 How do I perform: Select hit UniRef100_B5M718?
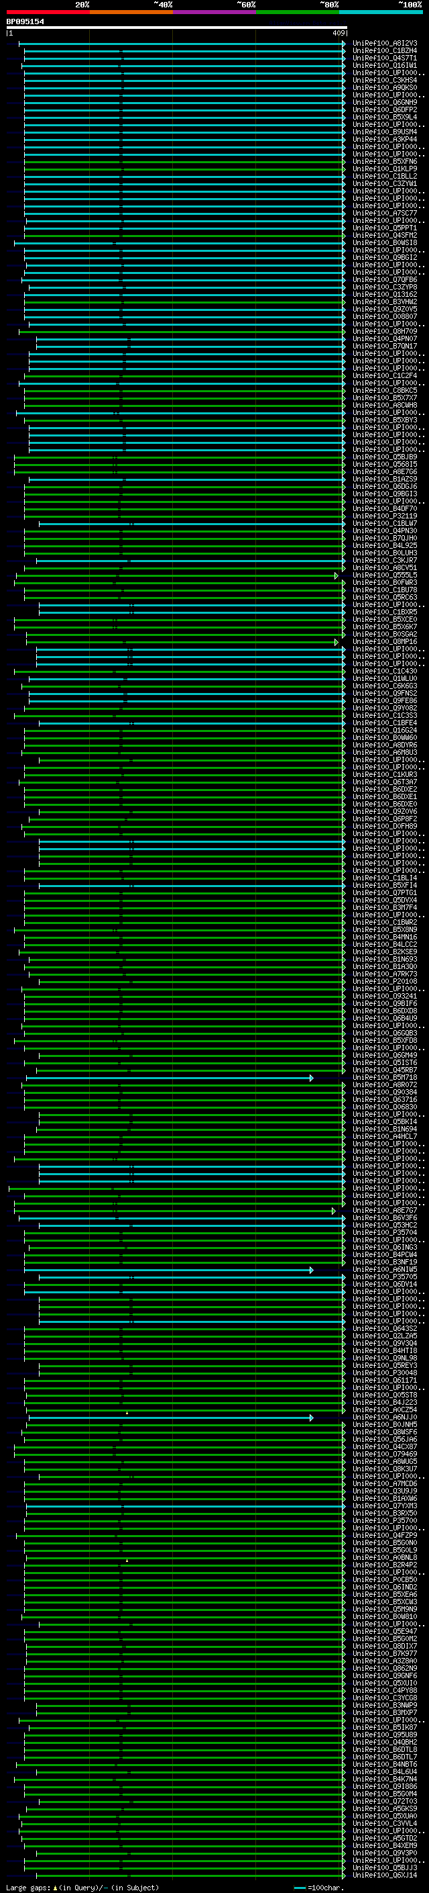384,1078
